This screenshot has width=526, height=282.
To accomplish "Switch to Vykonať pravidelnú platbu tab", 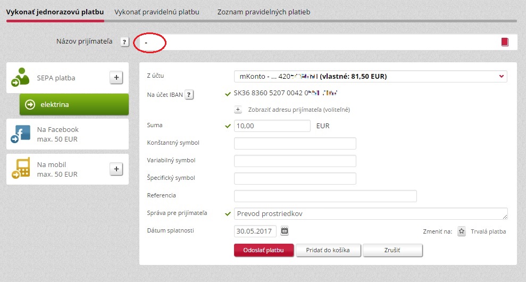I will pos(157,12).
